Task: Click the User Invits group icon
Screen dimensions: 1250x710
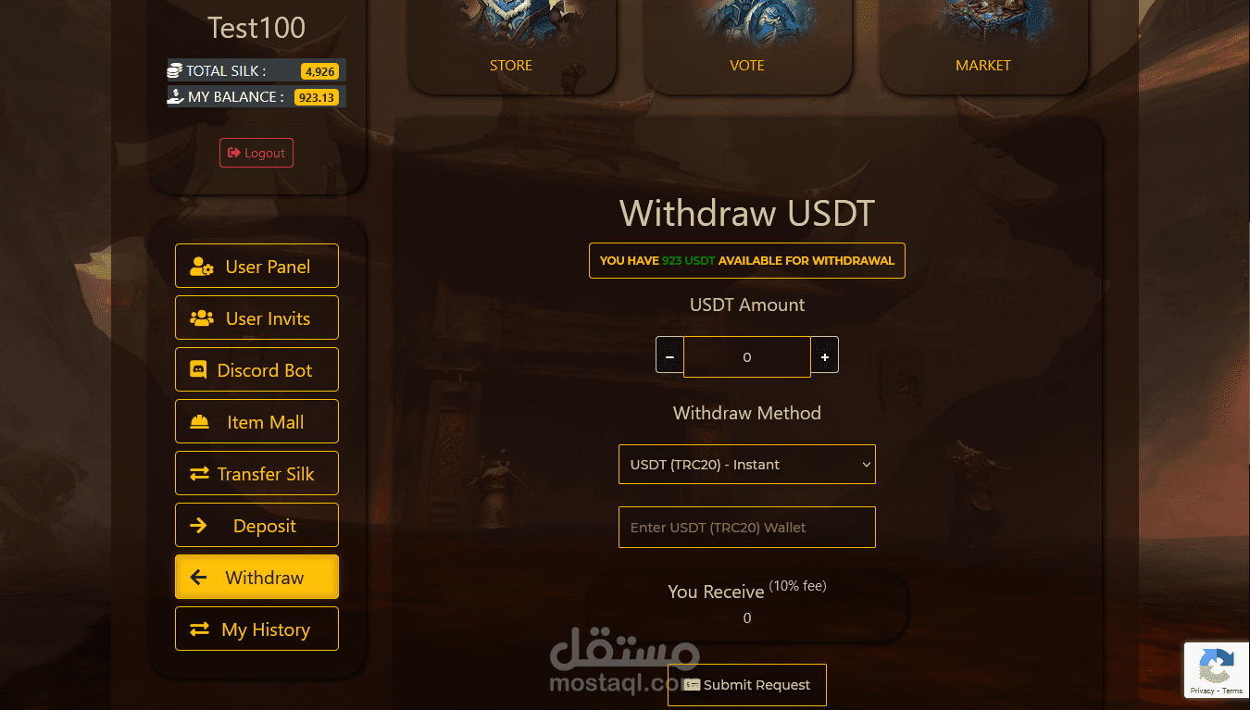Action: pyautogui.click(x=202, y=318)
